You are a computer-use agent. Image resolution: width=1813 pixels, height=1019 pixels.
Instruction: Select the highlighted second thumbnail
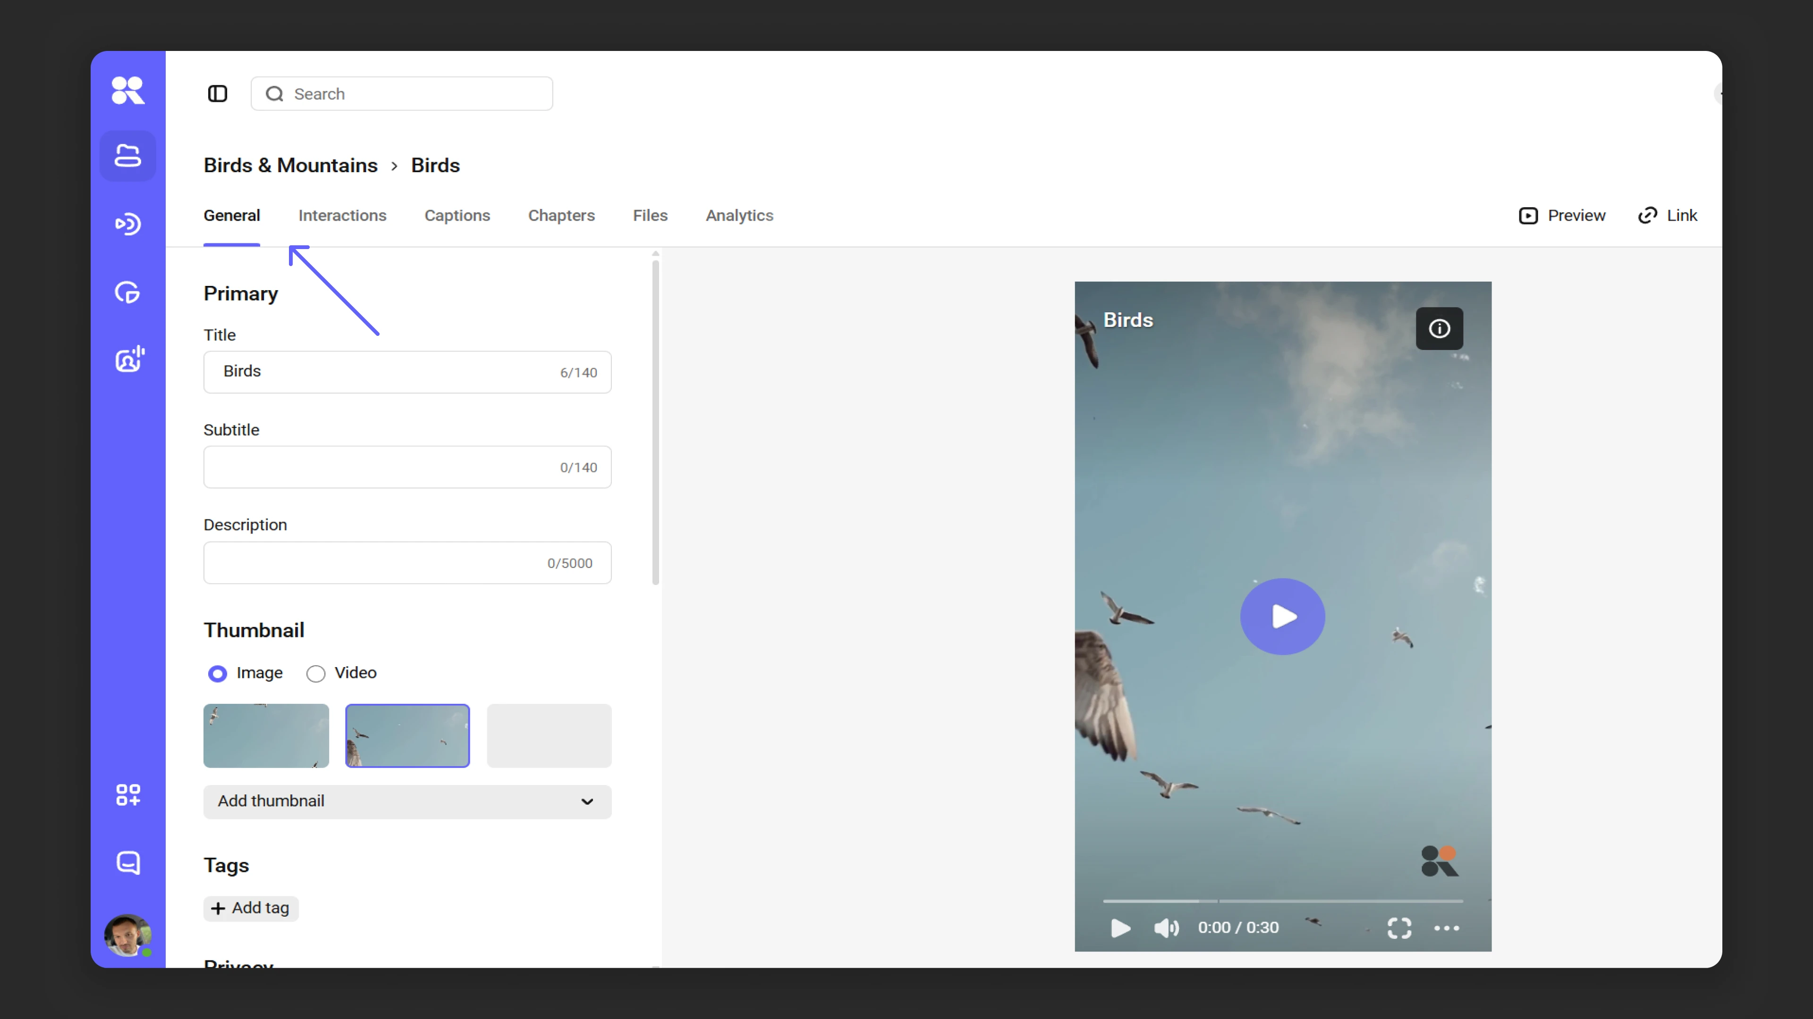[x=407, y=735]
